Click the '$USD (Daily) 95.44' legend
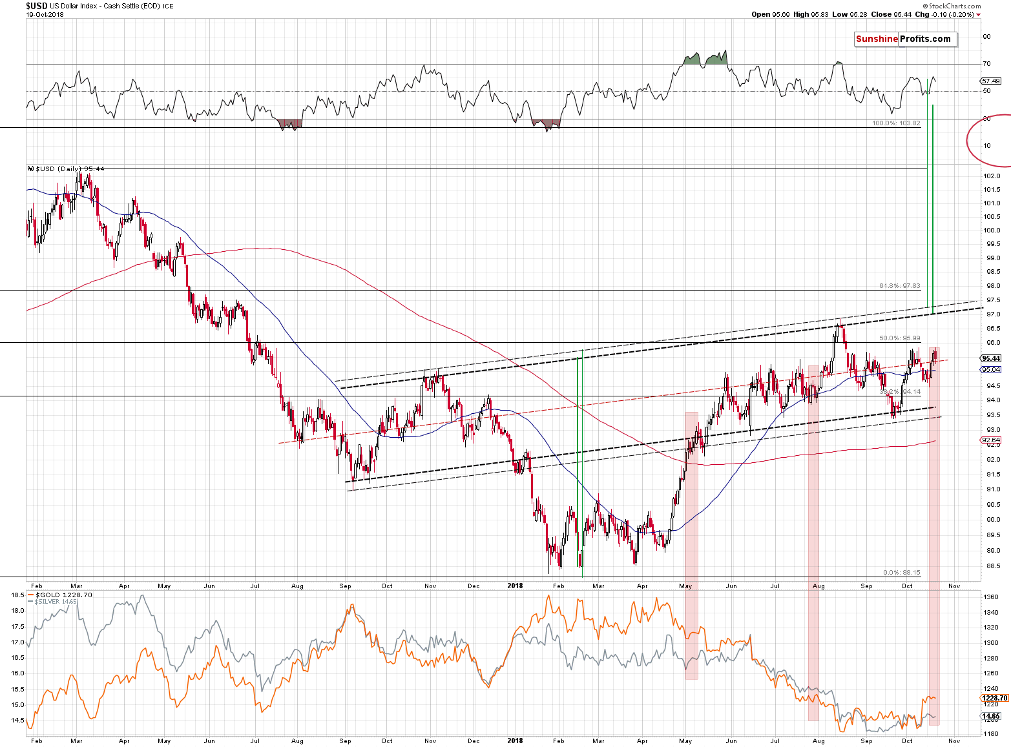The width and height of the screenshot is (1011, 747). coord(67,169)
